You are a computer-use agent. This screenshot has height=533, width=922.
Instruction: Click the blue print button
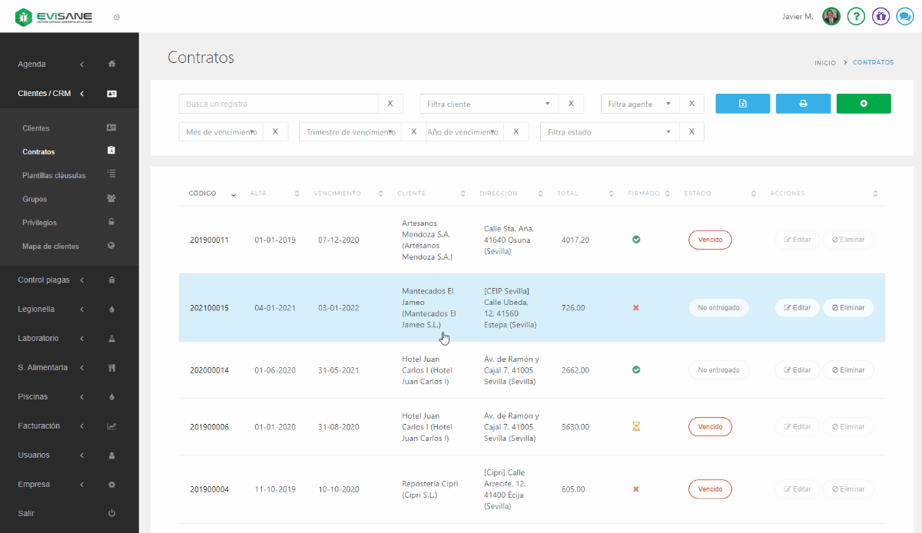803,104
